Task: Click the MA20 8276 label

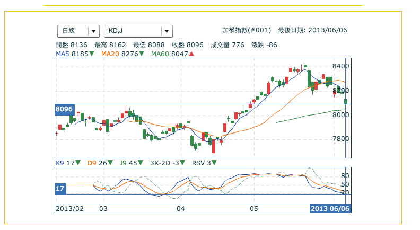Action: coord(120,54)
